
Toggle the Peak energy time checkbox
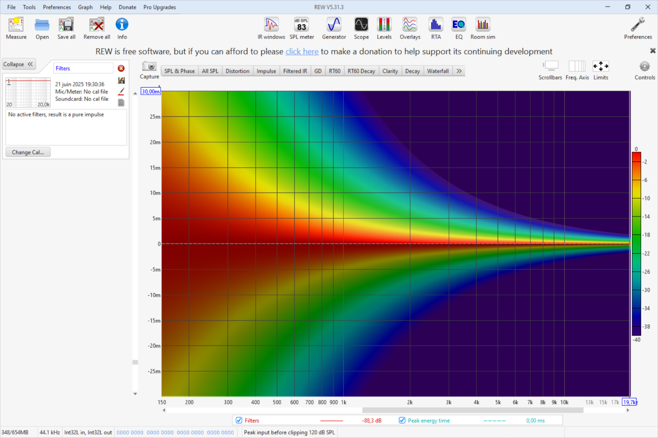[402, 421]
